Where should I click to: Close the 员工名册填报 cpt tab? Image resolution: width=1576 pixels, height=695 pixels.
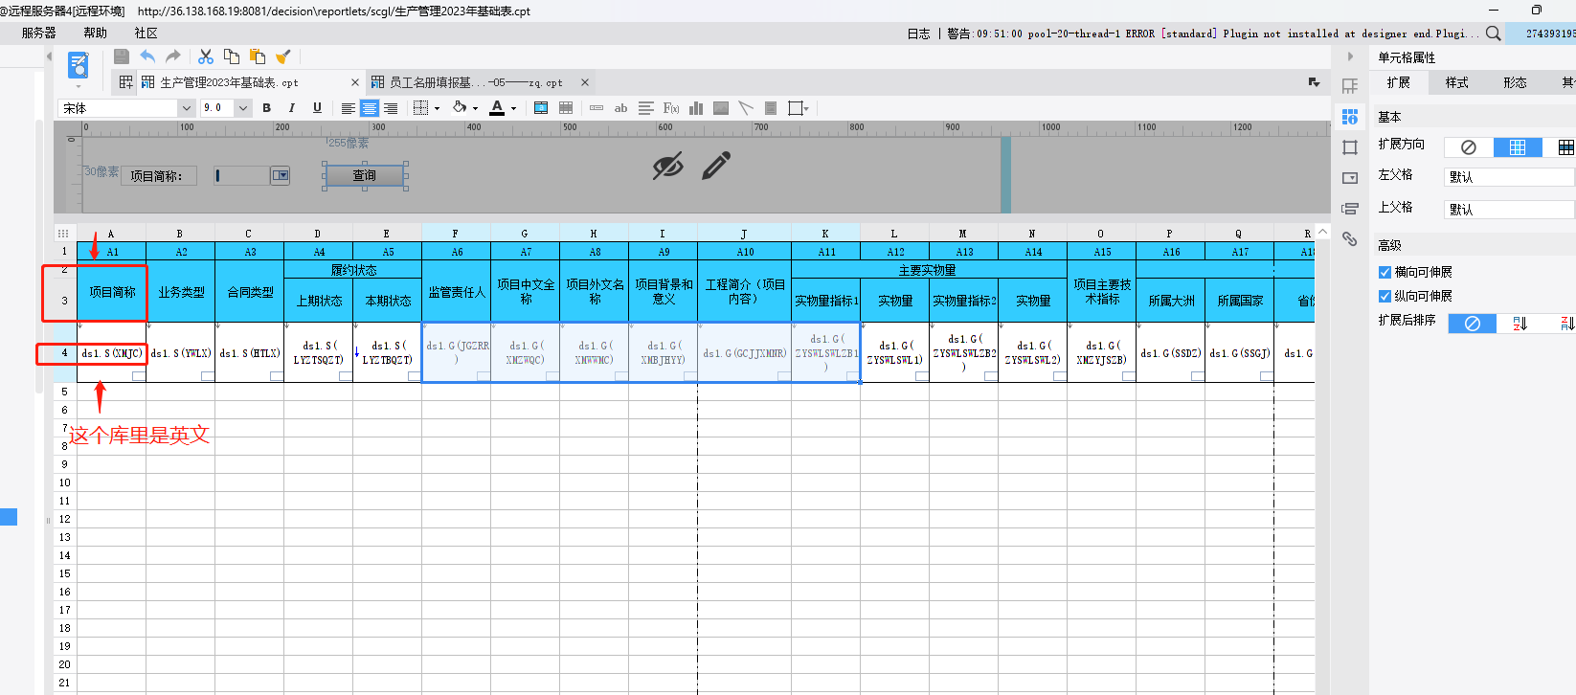point(585,82)
